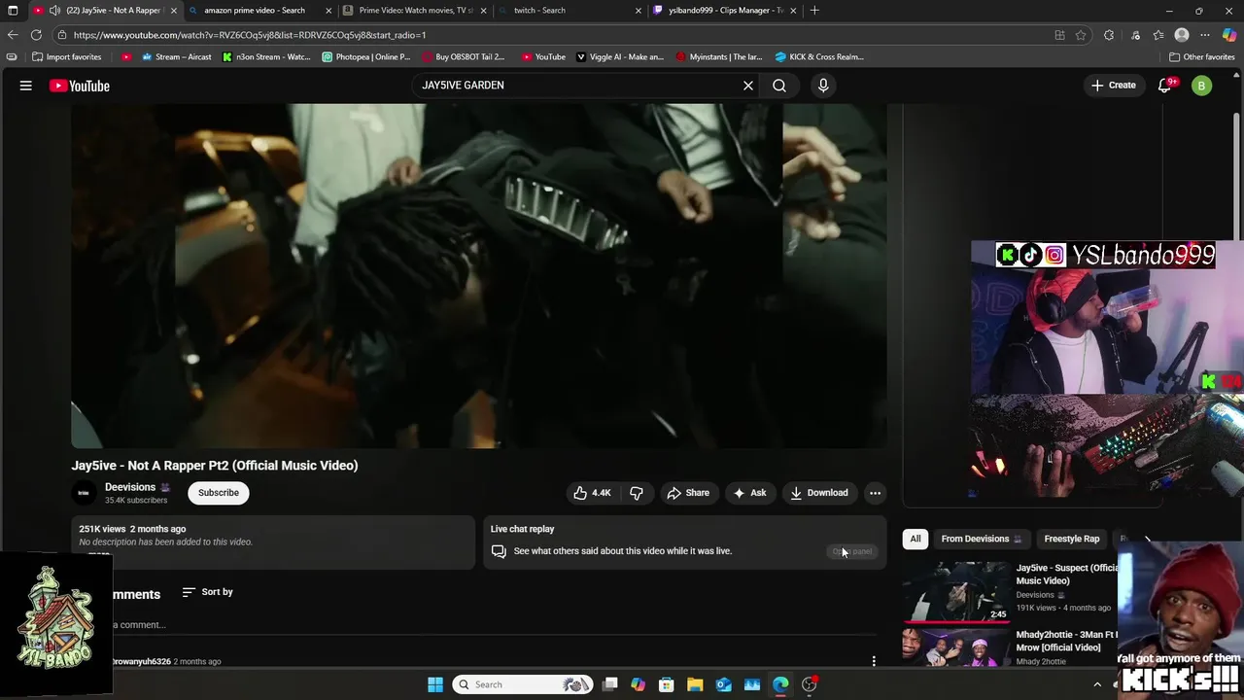Switch to the twitch Search tab

click(570, 11)
